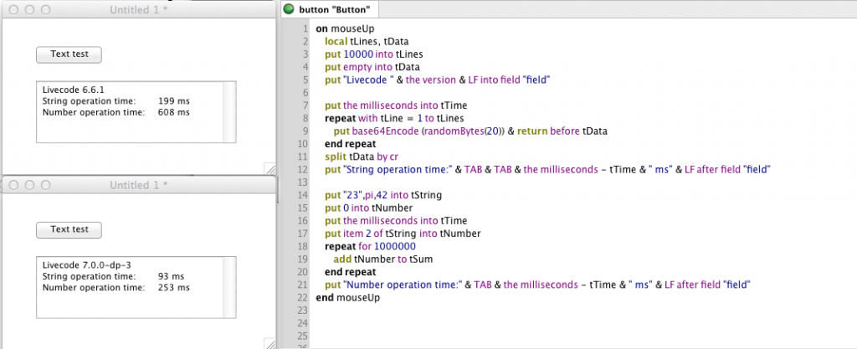Click "end mouseUp" code line

(347, 298)
